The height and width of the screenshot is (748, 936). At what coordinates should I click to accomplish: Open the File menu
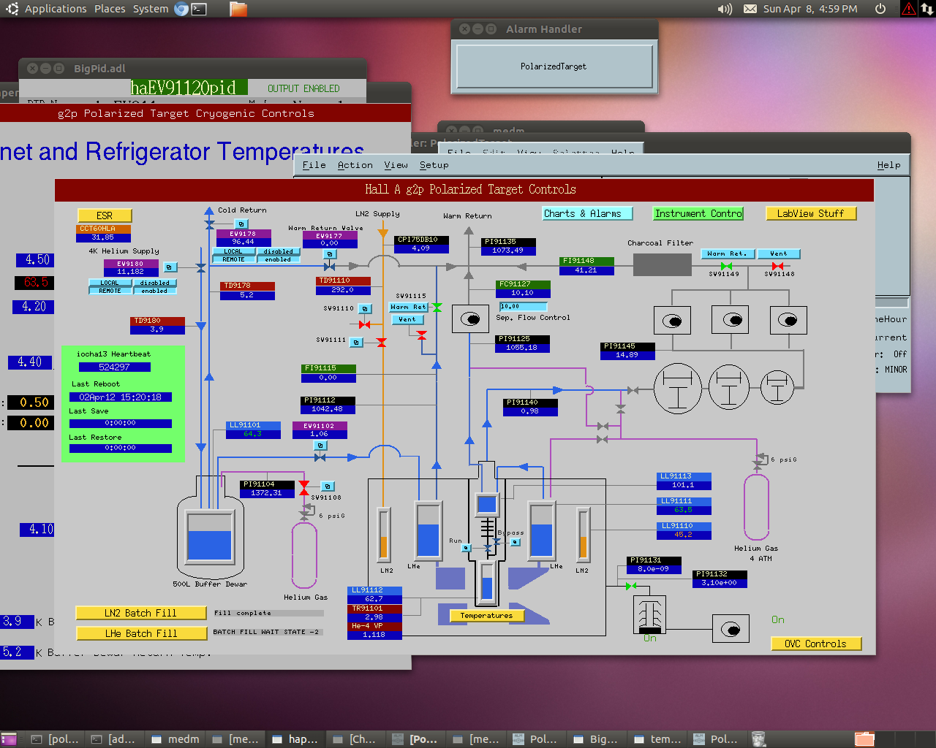[x=314, y=165]
